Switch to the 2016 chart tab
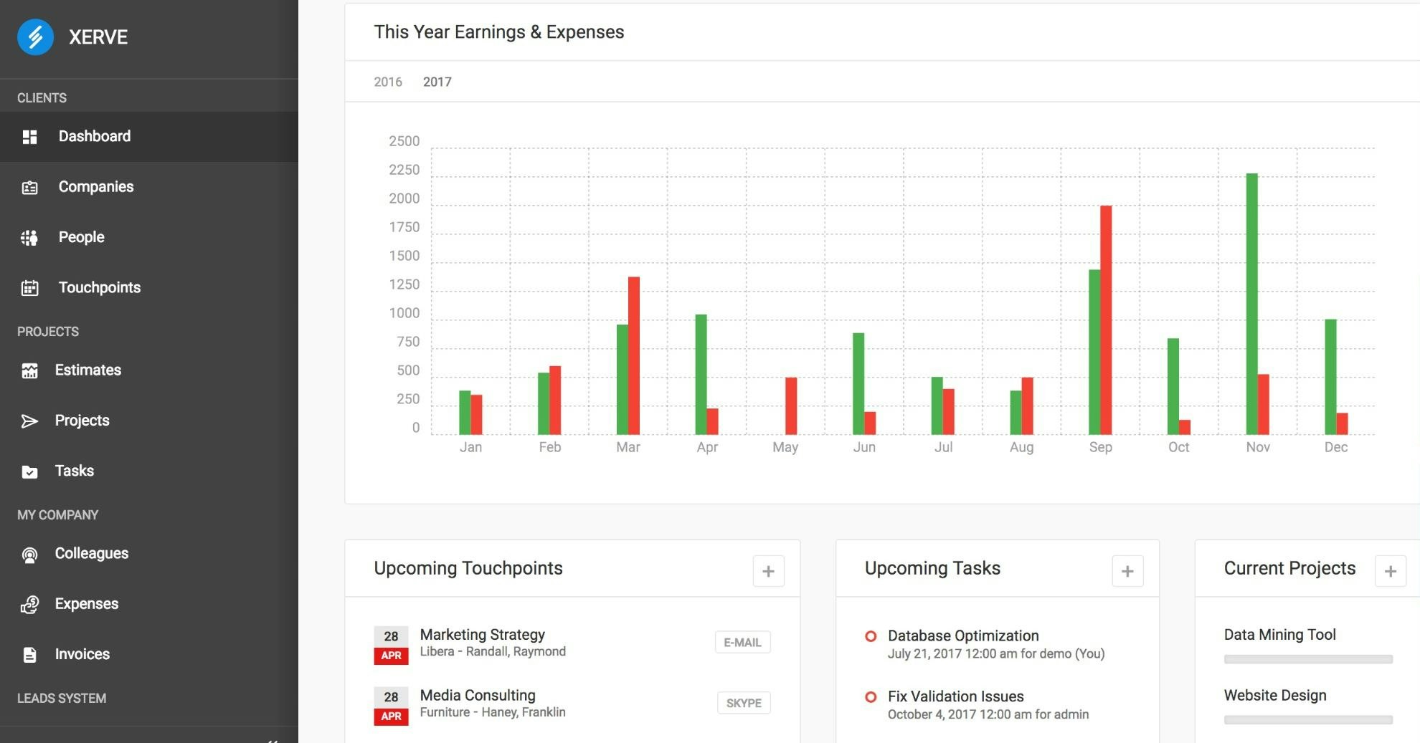This screenshot has width=1420, height=743. (x=387, y=82)
